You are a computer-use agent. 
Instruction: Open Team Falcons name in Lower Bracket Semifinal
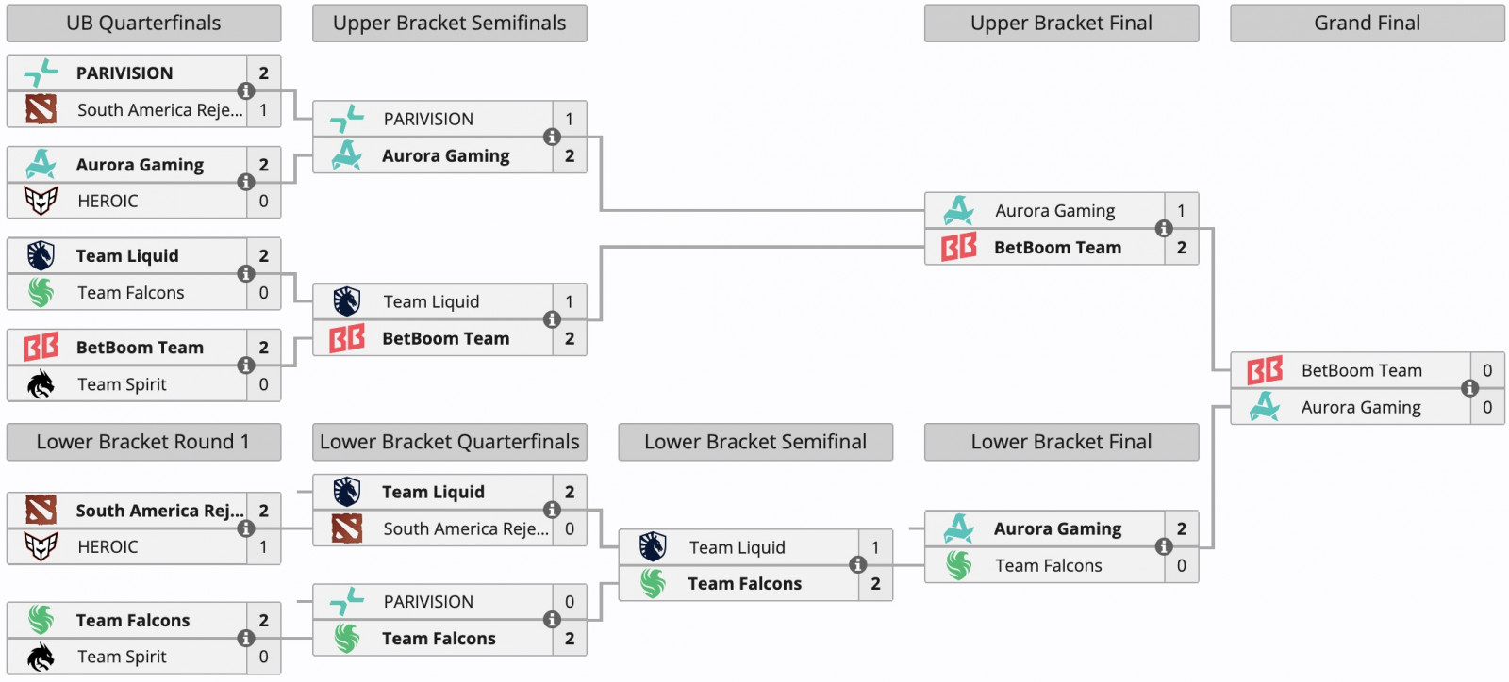(744, 584)
